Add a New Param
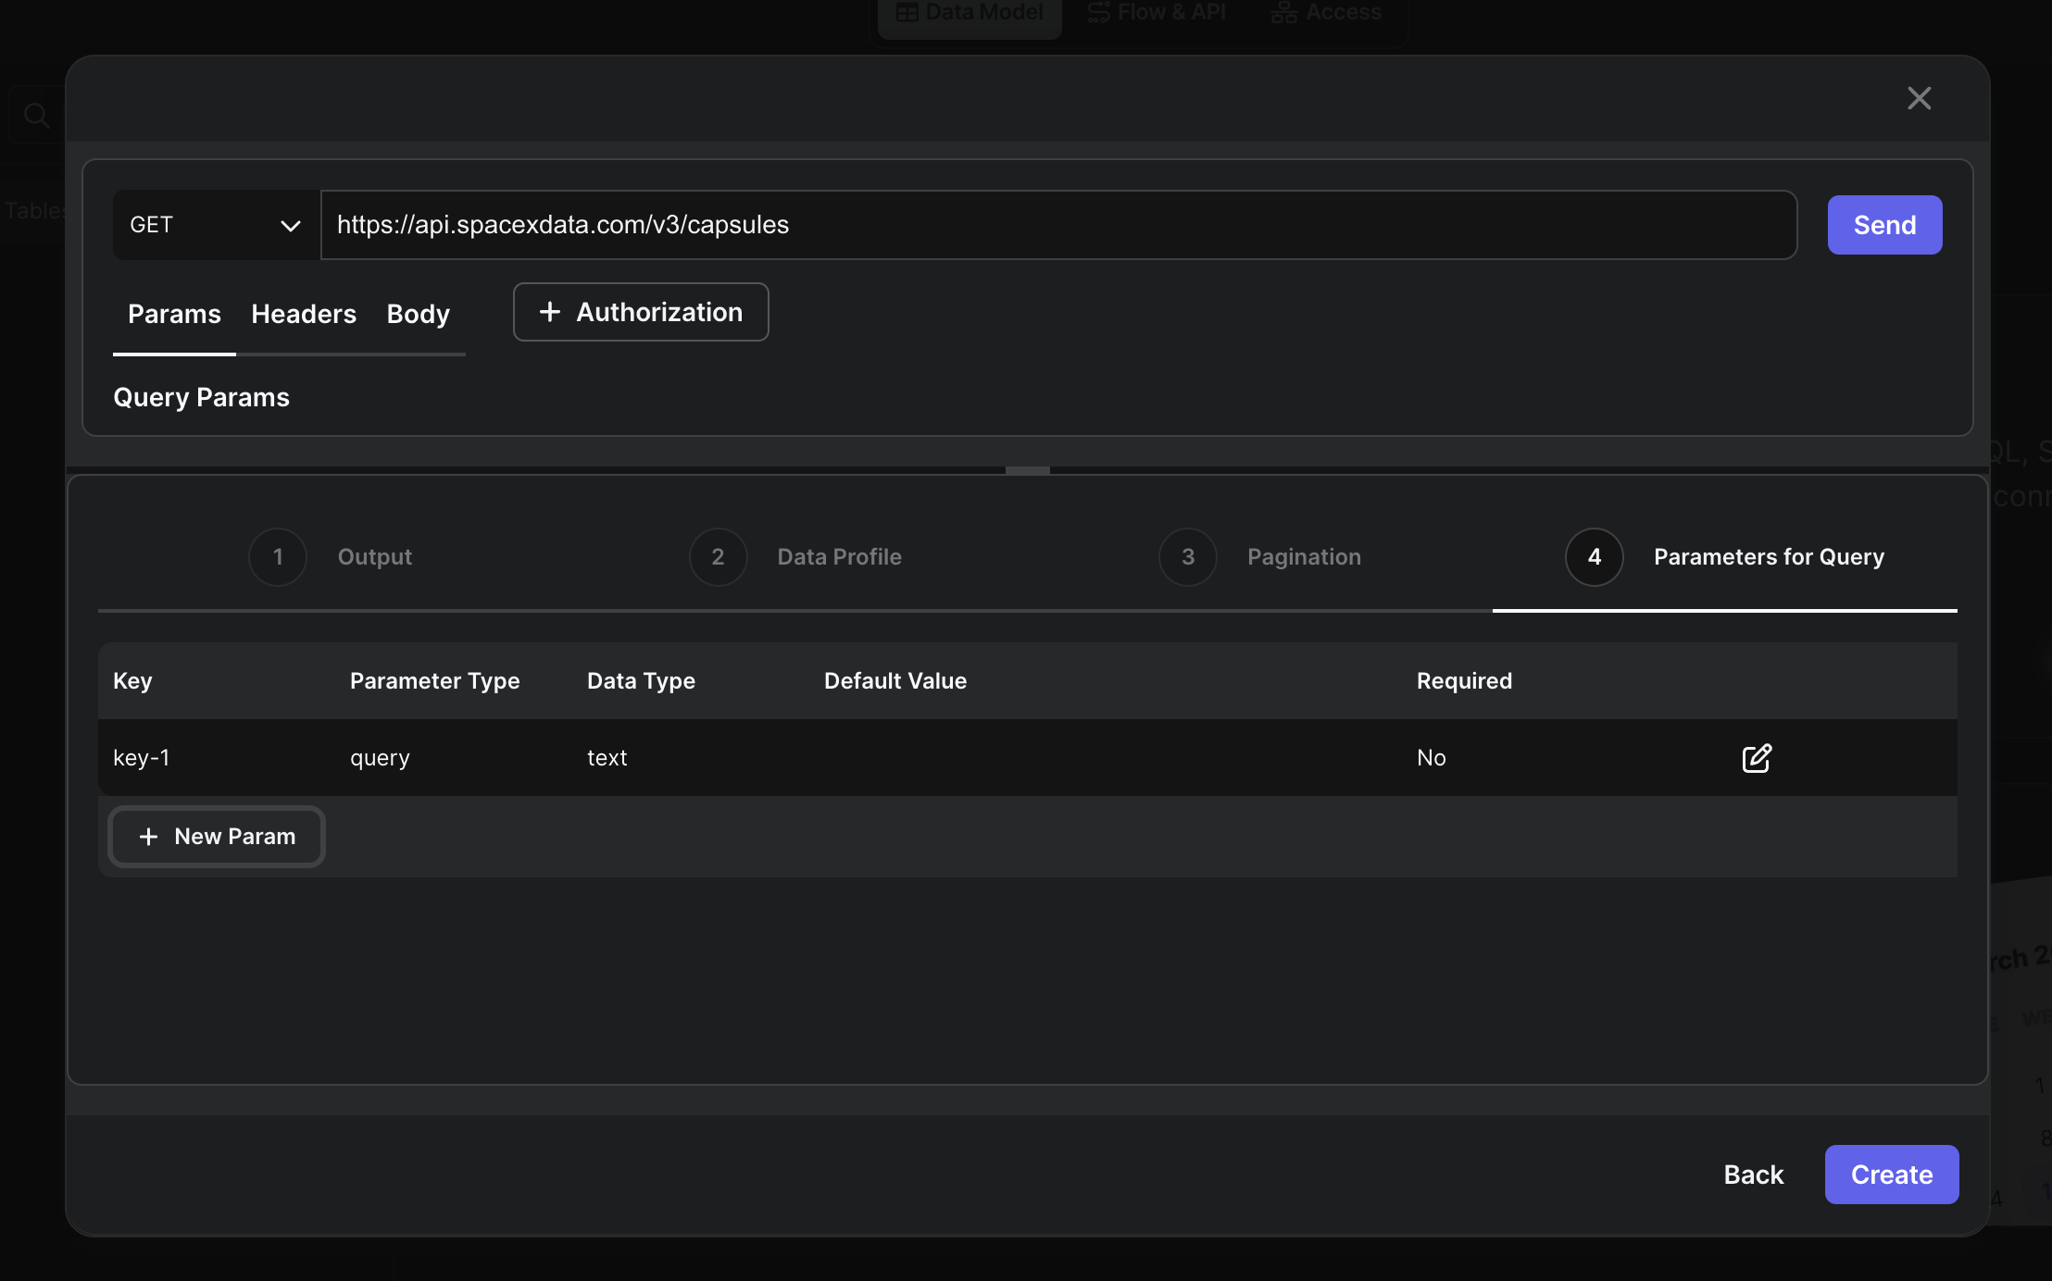This screenshot has height=1281, width=2052. point(217,837)
